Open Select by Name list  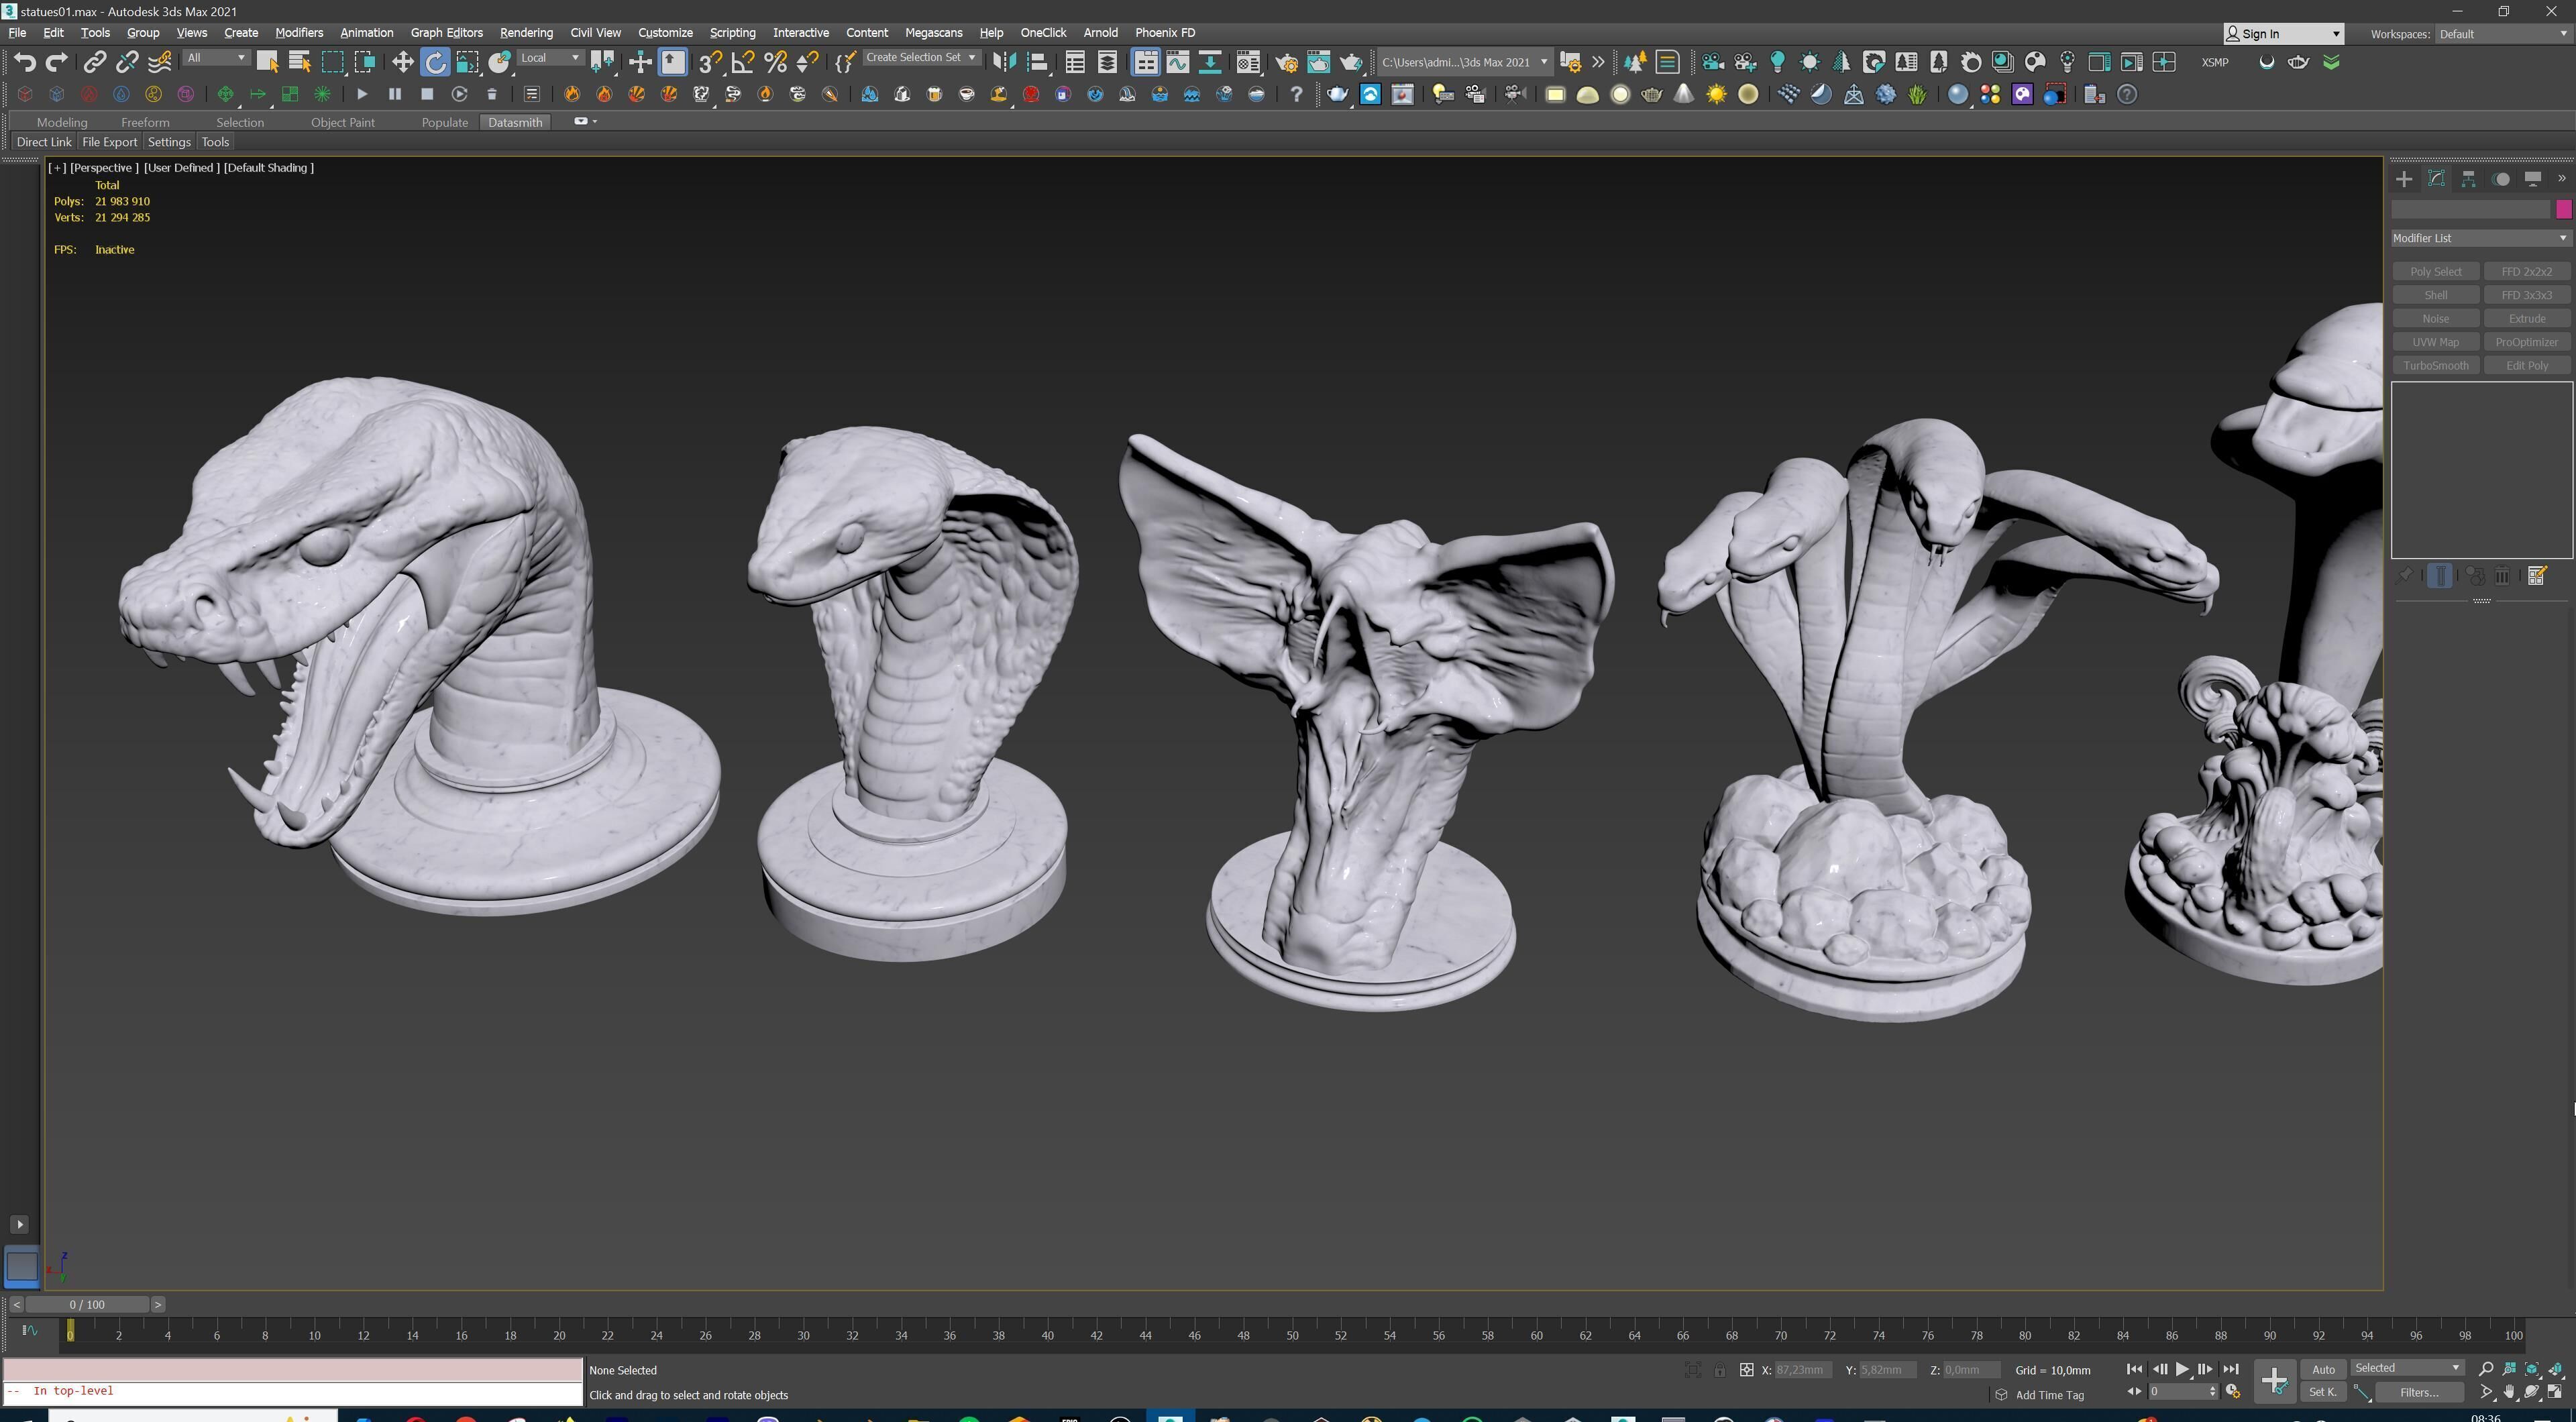pyautogui.click(x=299, y=62)
